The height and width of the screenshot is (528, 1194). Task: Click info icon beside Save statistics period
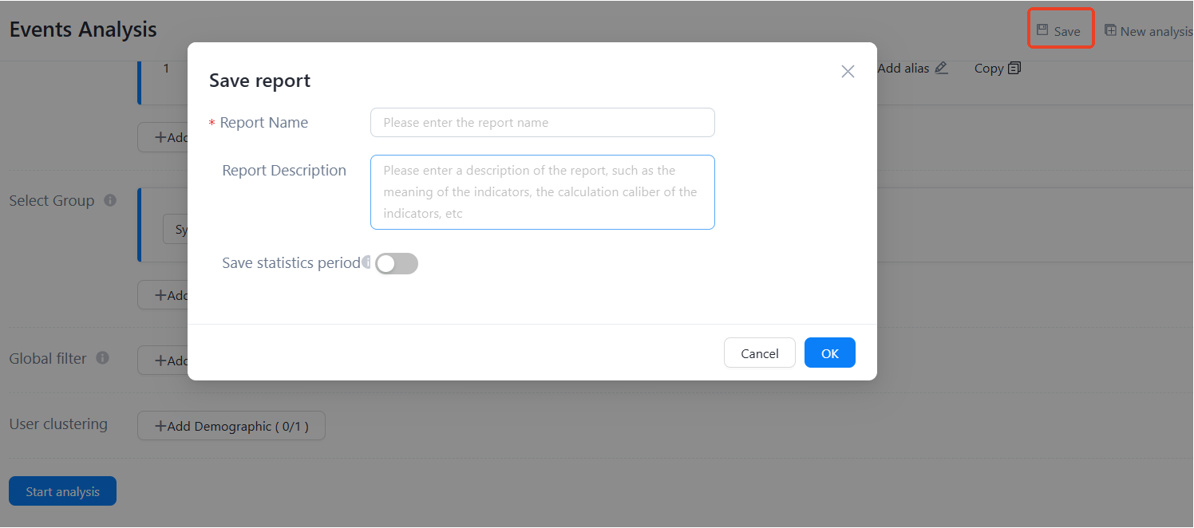366,262
